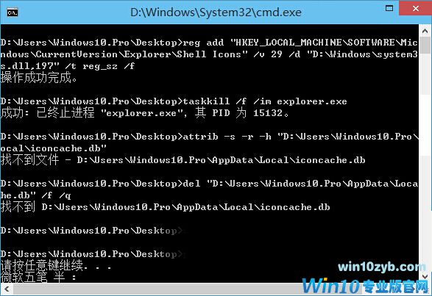Maximize the cmd.exe window
This screenshot has width=432, height=296.
pos(389,8)
